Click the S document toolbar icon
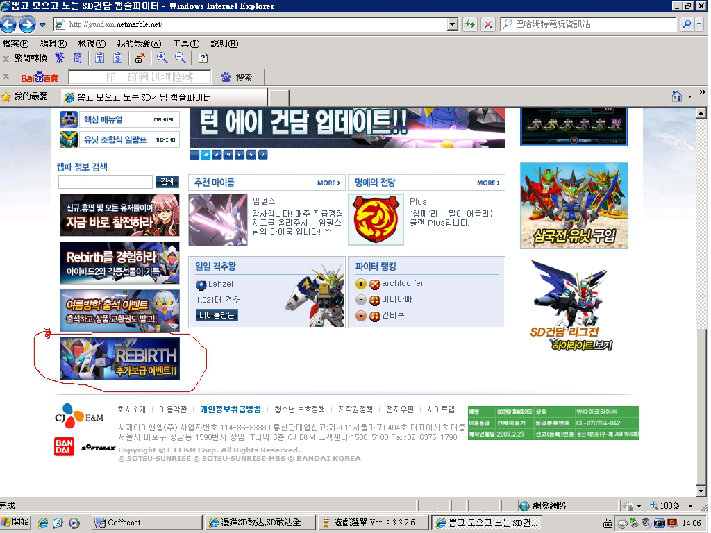The width and height of the screenshot is (711, 533). [x=118, y=58]
